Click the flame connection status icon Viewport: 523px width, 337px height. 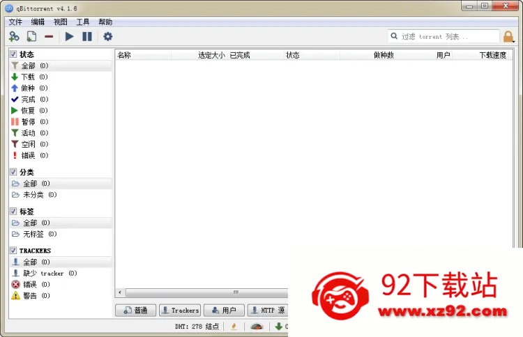(234, 327)
